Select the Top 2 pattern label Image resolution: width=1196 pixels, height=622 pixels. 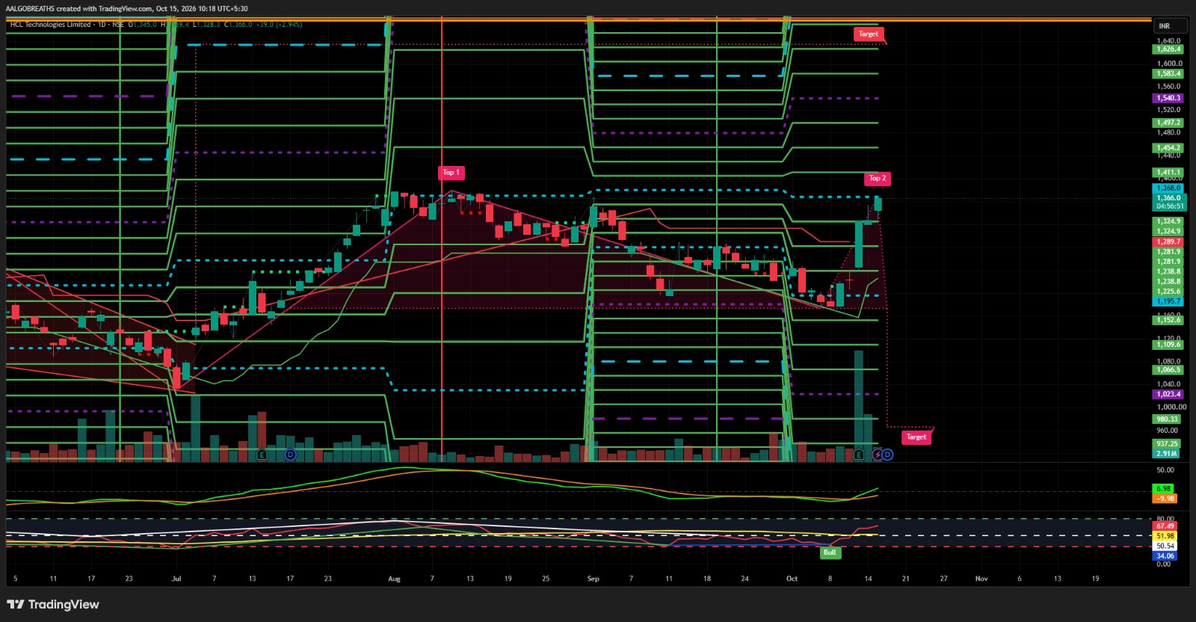tap(878, 179)
